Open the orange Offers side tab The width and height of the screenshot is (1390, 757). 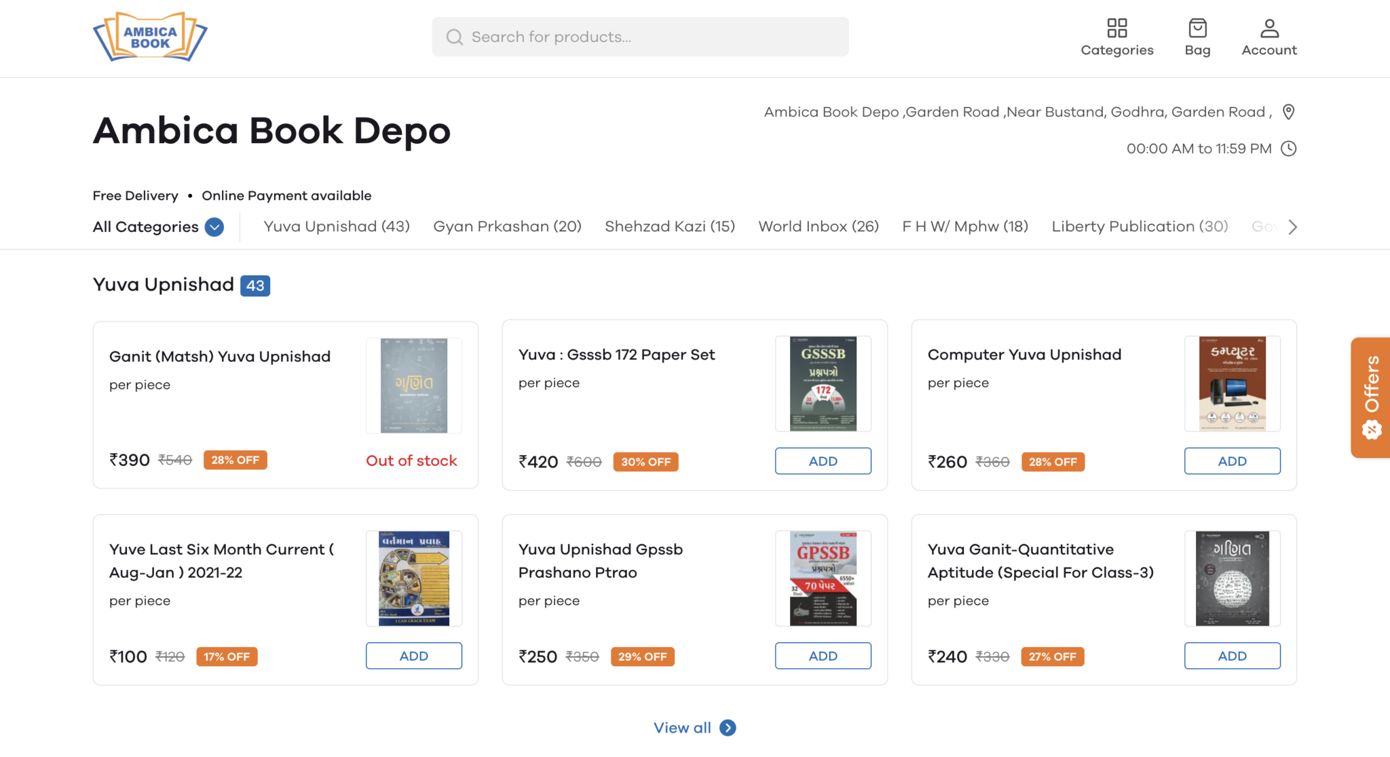coord(1370,397)
